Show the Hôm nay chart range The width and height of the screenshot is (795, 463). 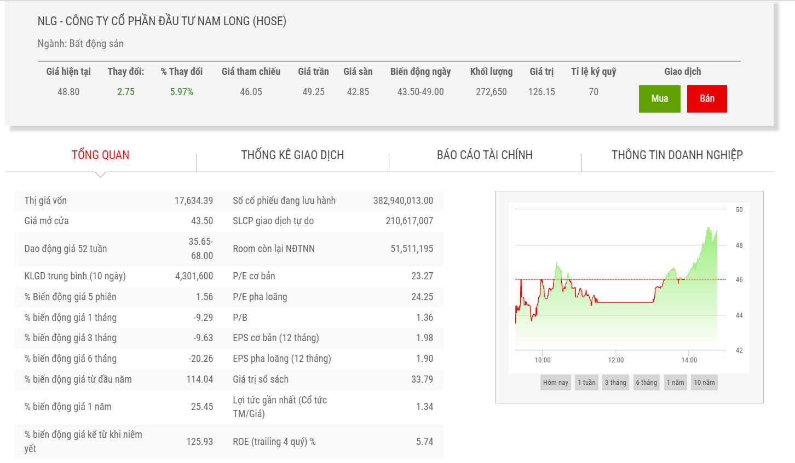[x=555, y=383]
